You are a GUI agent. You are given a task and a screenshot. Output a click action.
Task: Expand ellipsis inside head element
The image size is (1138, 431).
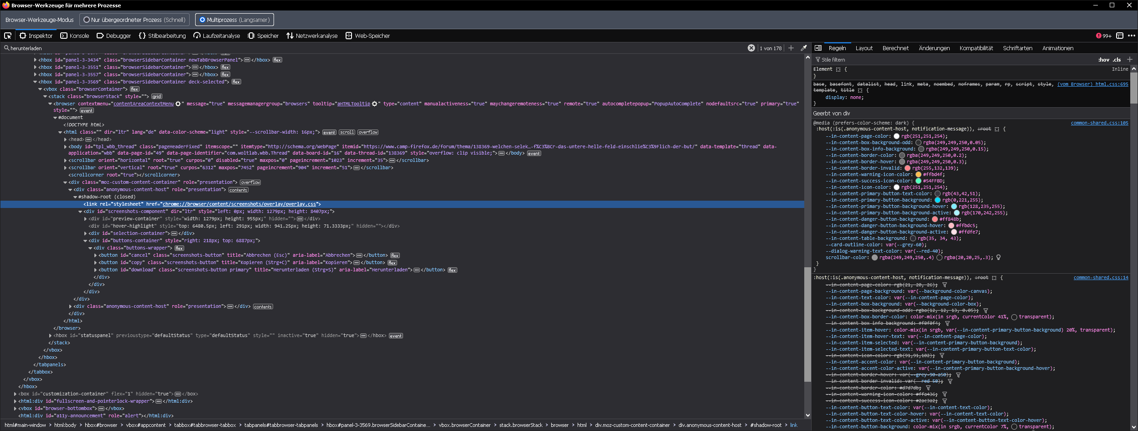pyautogui.click(x=88, y=140)
